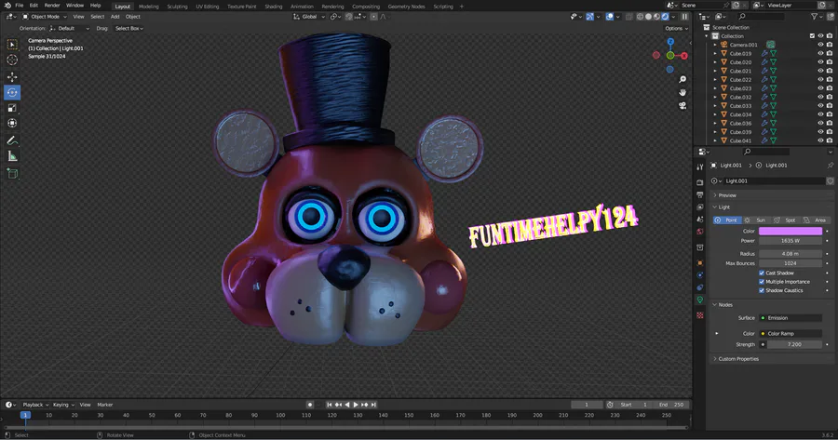Click the Light.001 name field
Viewport: 838px width, 440px height.
(x=775, y=181)
